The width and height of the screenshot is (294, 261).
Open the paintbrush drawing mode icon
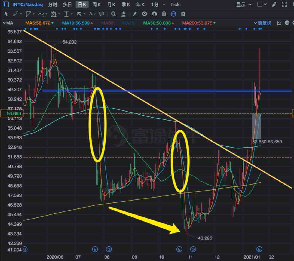(274, 4)
